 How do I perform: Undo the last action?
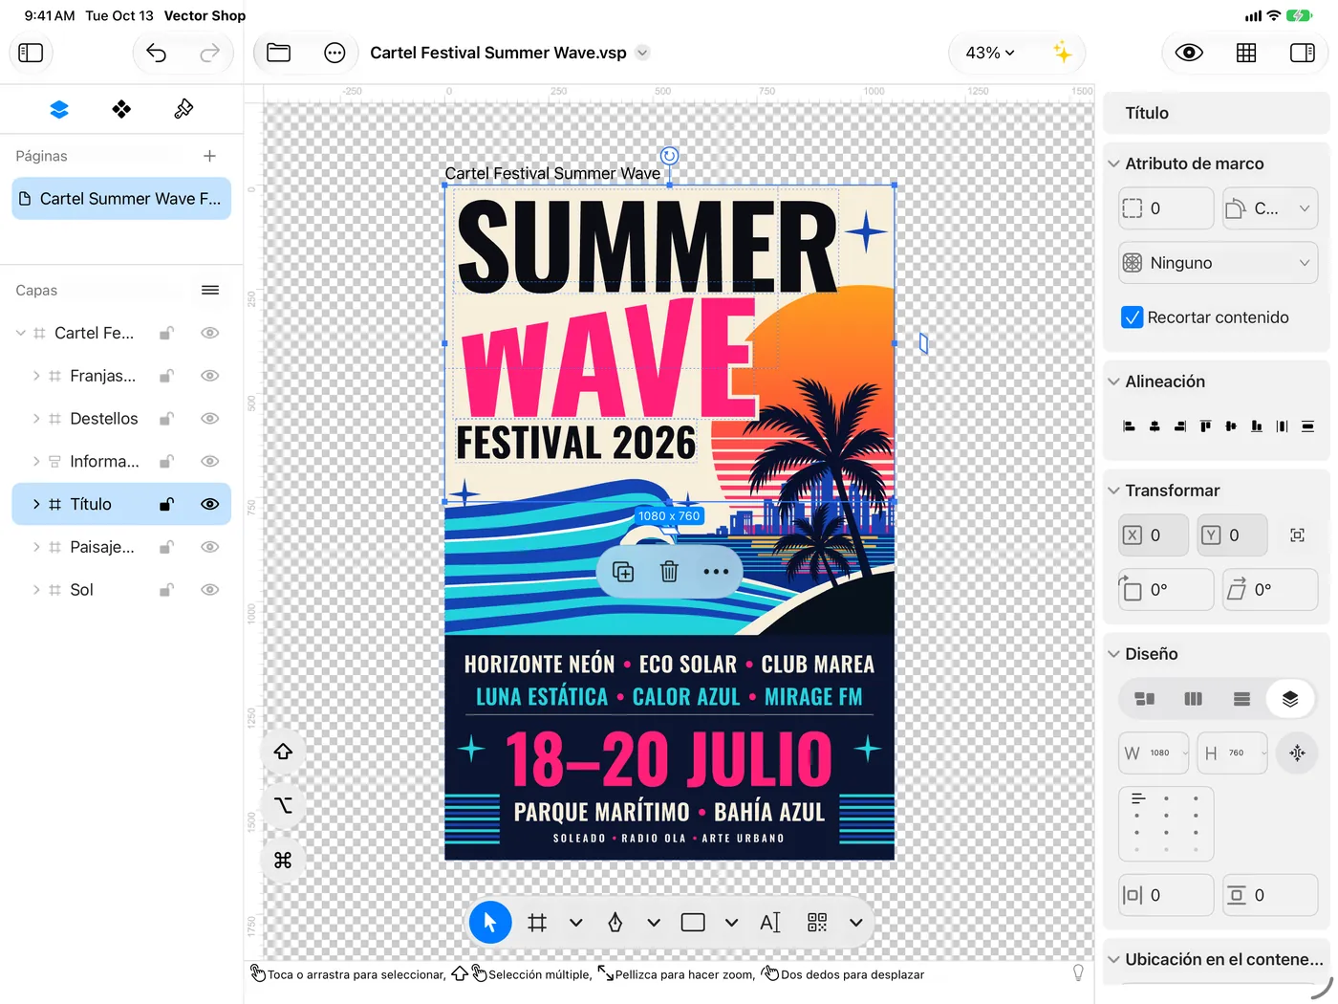(x=156, y=53)
